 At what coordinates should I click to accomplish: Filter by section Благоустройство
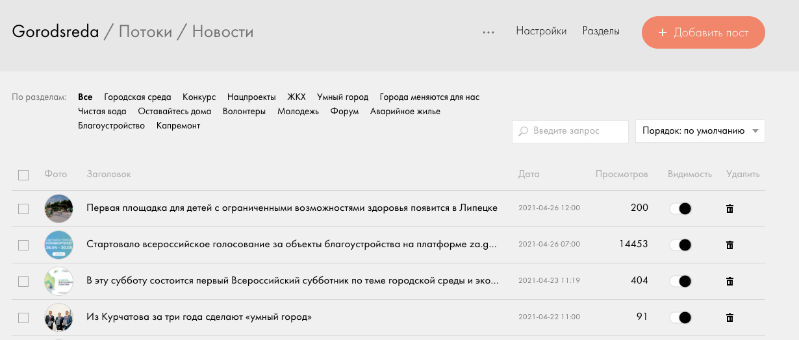click(x=111, y=126)
